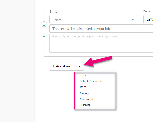Move the line item up with green arrow
Viewport: 153px width, 122px height.
pyautogui.click(x=44, y=27)
